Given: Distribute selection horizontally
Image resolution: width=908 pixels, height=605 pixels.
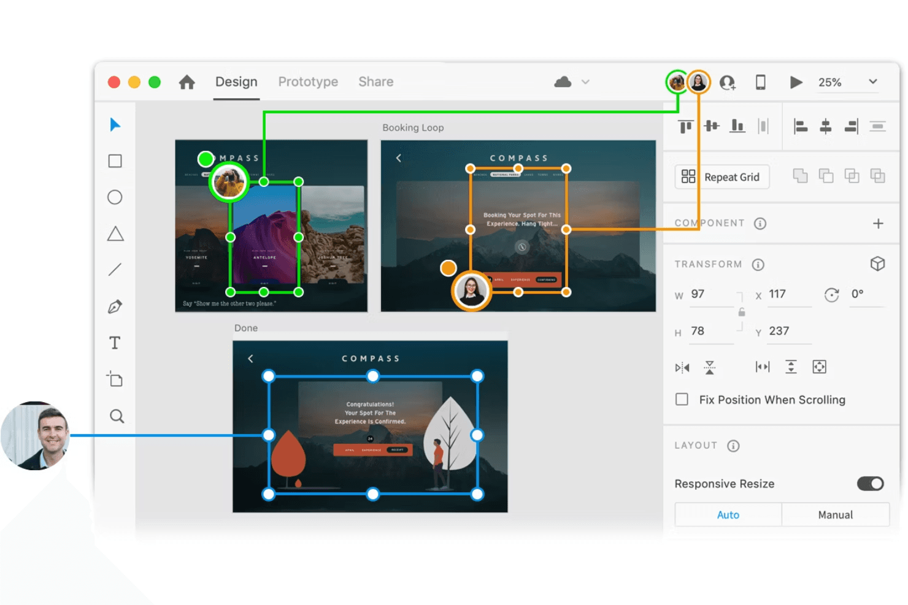Looking at the screenshot, I should [x=763, y=126].
